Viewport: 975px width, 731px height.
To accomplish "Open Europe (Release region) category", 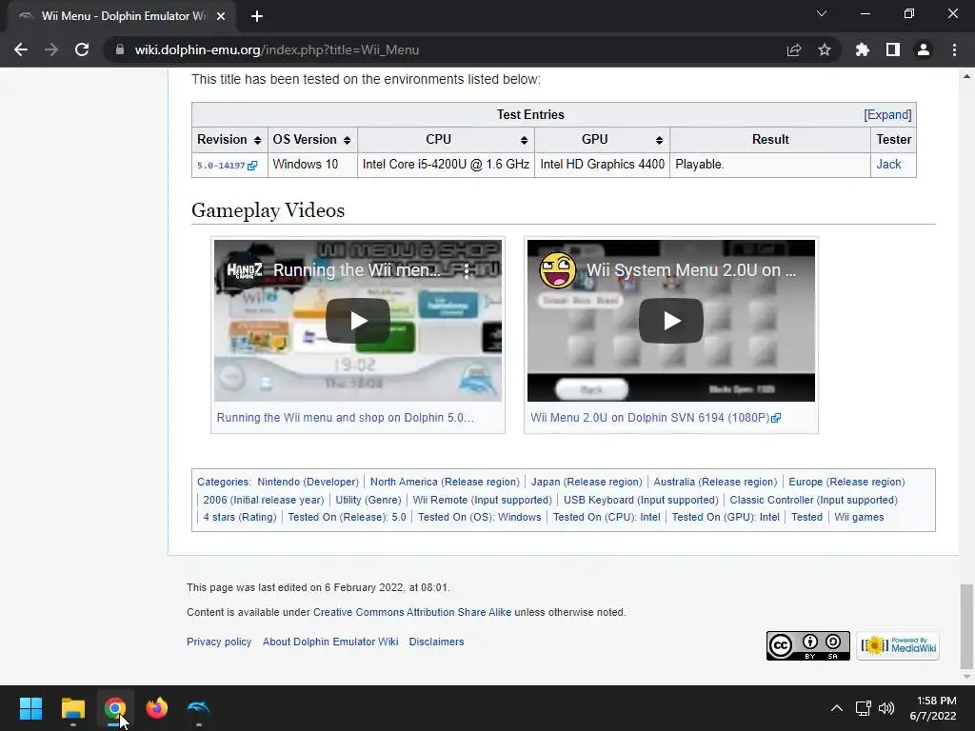I will pos(846,482).
